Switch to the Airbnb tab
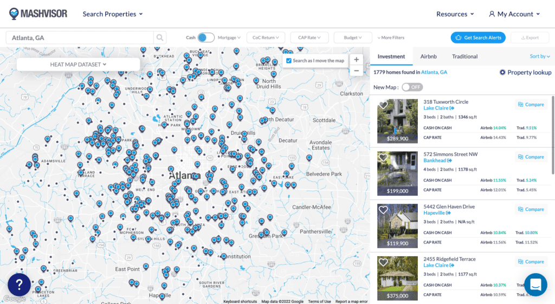 pyautogui.click(x=428, y=56)
